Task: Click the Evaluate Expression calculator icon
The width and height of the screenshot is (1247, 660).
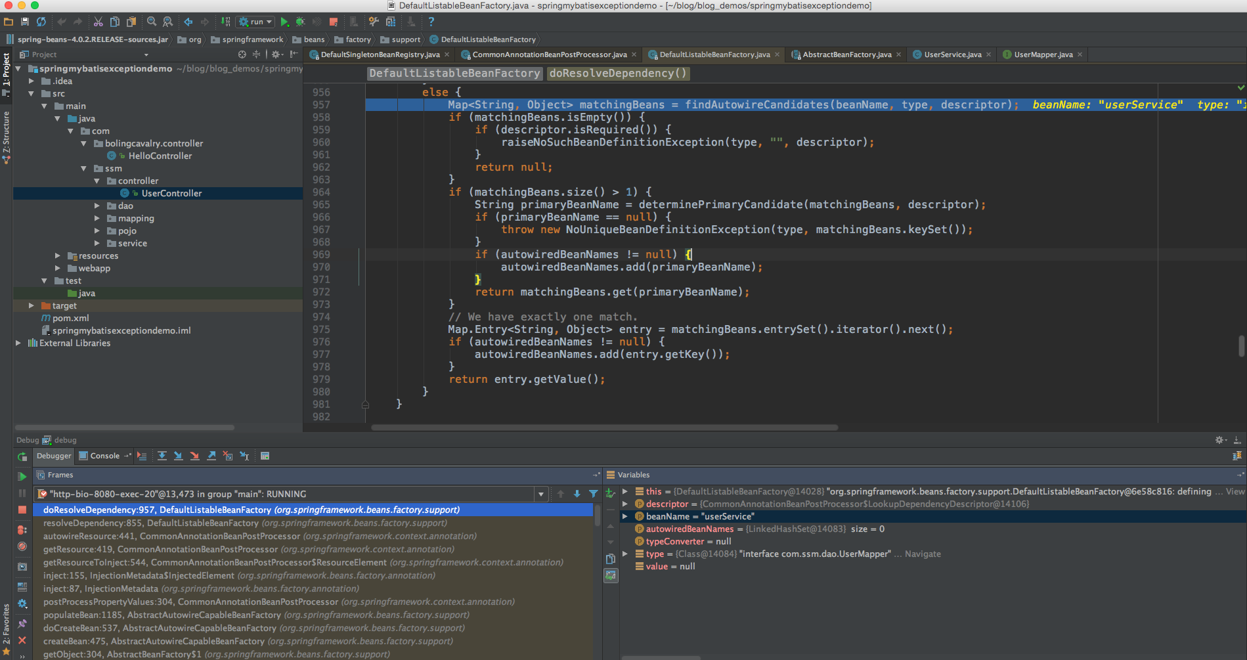Action: pos(265,456)
